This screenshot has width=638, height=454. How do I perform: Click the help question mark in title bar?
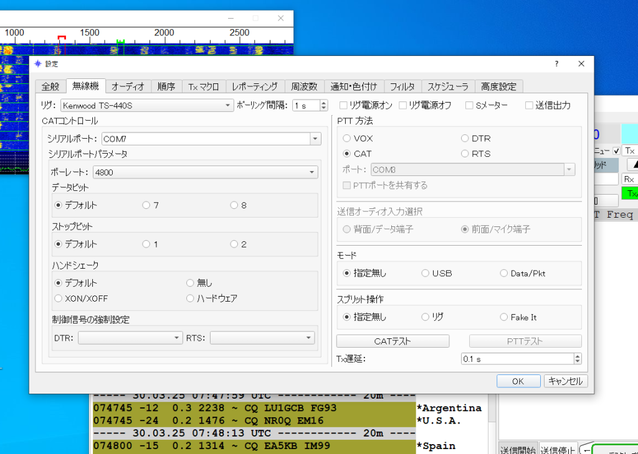pos(556,64)
